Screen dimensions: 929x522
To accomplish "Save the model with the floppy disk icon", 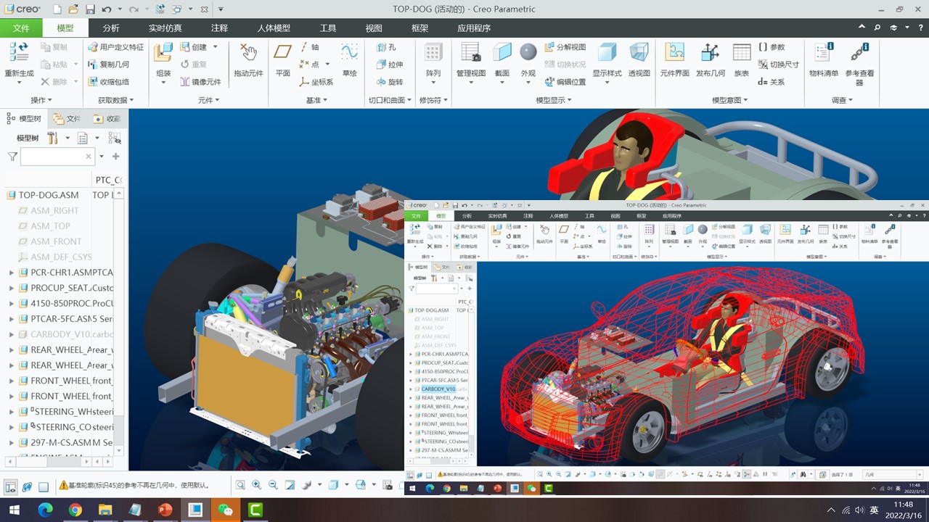I will [90, 9].
